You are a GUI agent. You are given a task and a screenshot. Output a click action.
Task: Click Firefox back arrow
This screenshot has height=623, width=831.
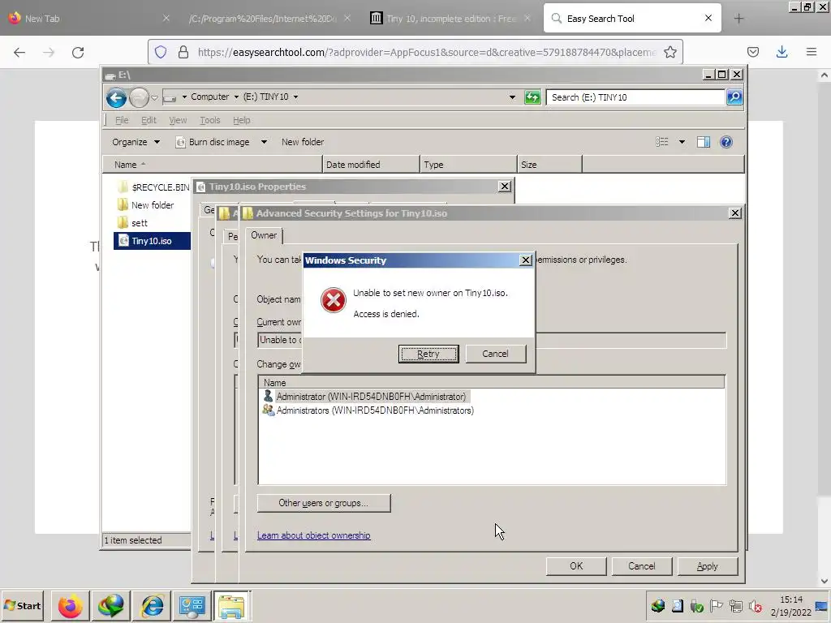(19, 52)
